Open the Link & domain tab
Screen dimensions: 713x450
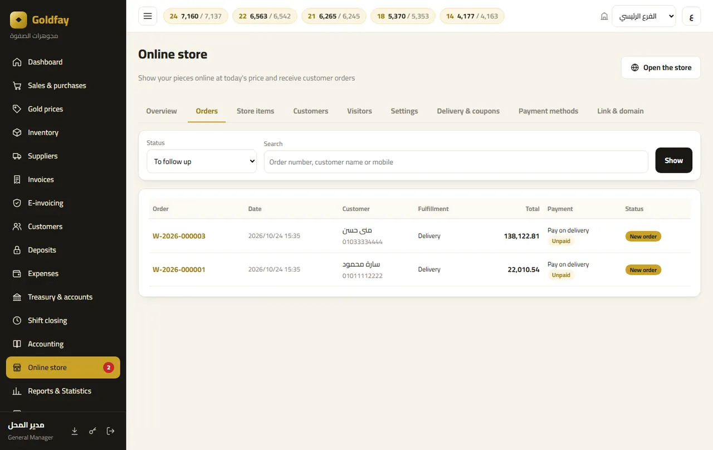click(621, 111)
